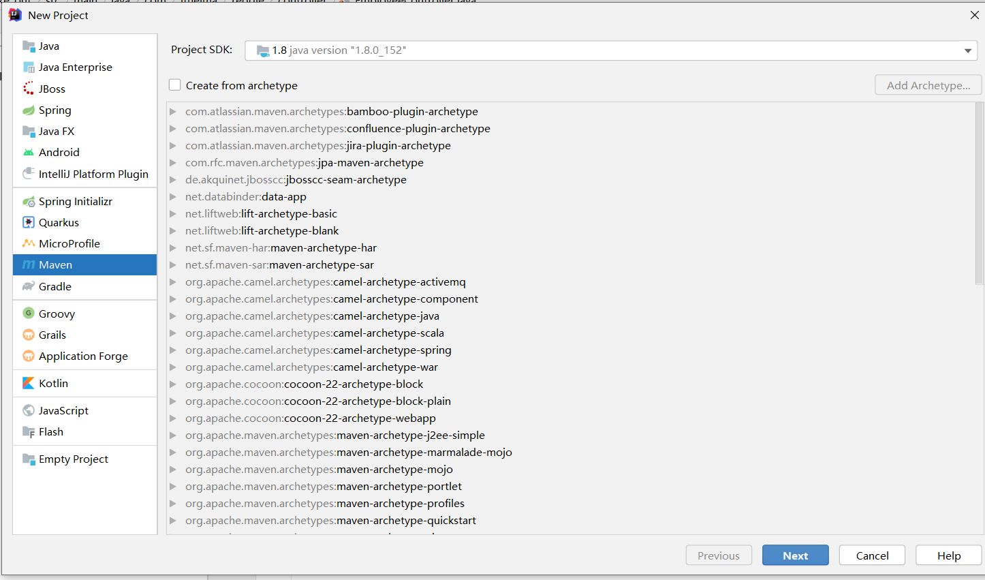
Task: Click the Add Archetype... button
Action: 928,85
